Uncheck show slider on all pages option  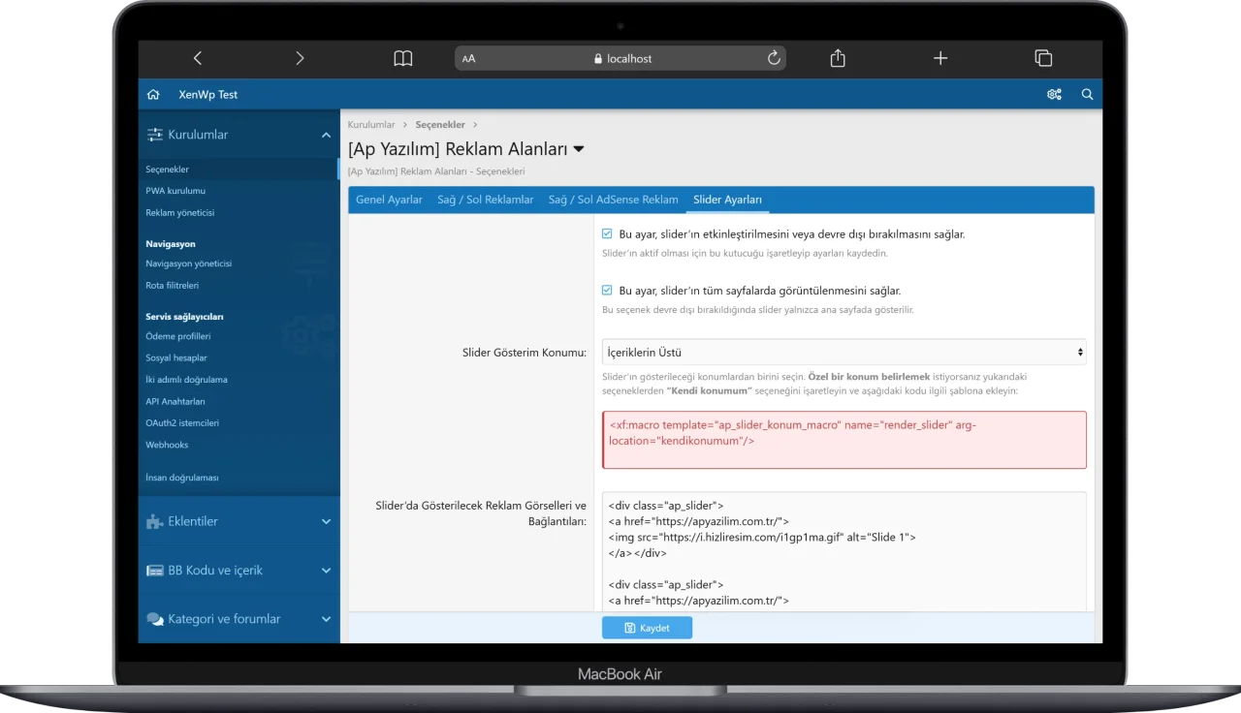point(607,291)
